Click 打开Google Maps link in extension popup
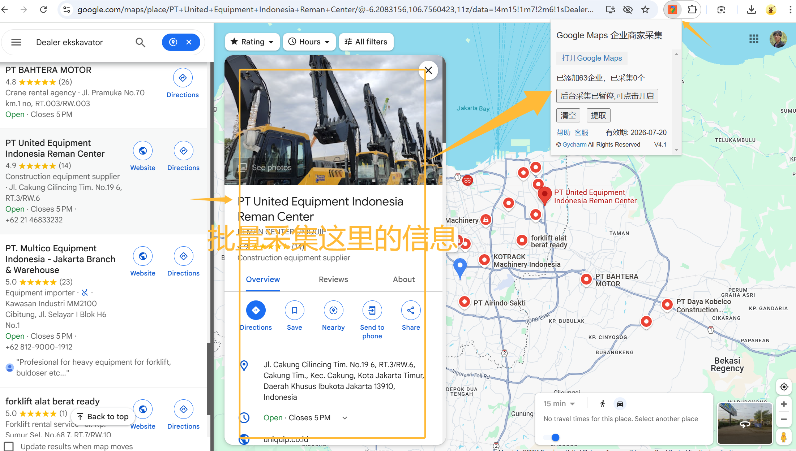Screen dimensions: 796x451 592,58
